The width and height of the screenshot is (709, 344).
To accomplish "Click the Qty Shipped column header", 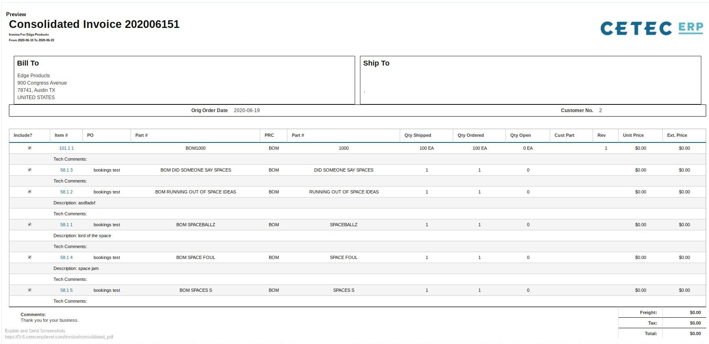I will coord(418,136).
